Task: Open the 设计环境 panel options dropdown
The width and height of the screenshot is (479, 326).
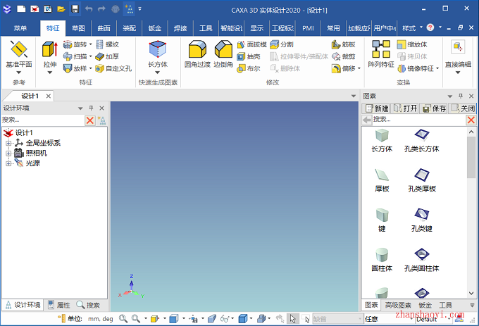Action: (x=80, y=108)
